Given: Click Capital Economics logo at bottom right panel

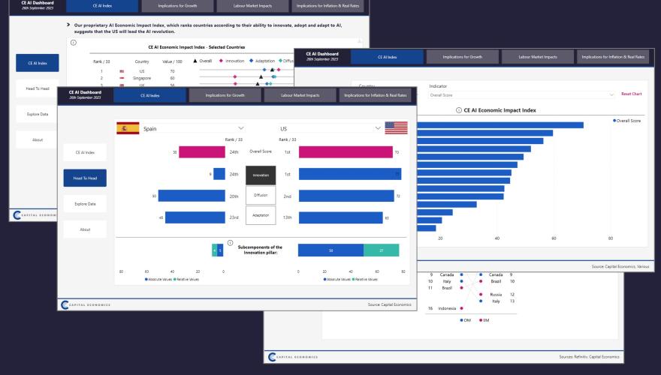Looking at the screenshot, I should click(293, 357).
